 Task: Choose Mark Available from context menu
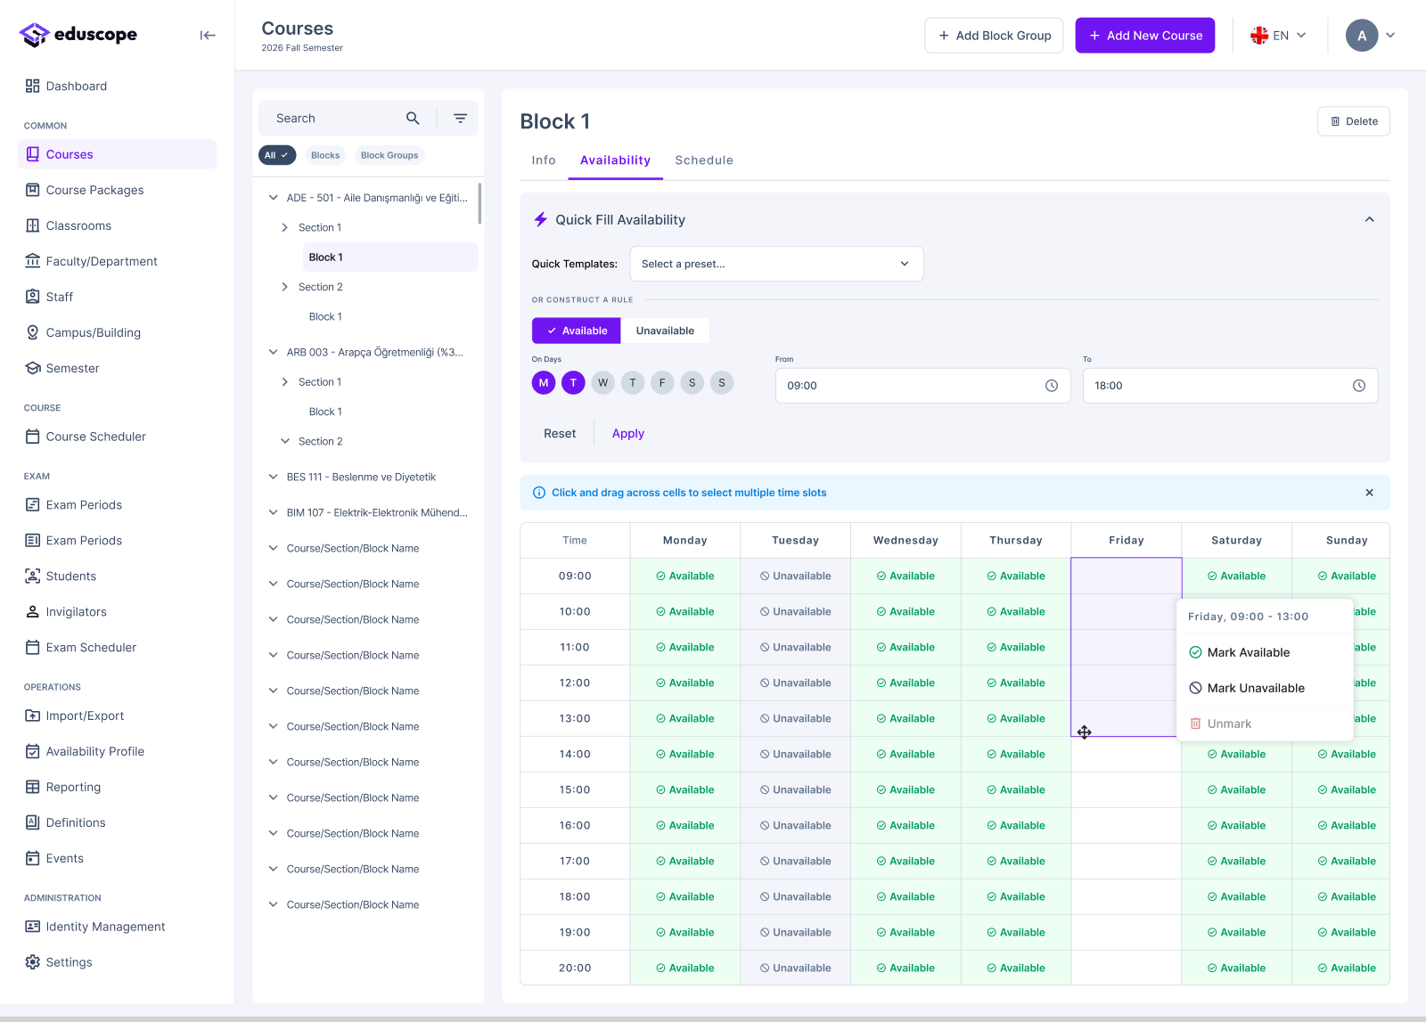(x=1265, y=652)
